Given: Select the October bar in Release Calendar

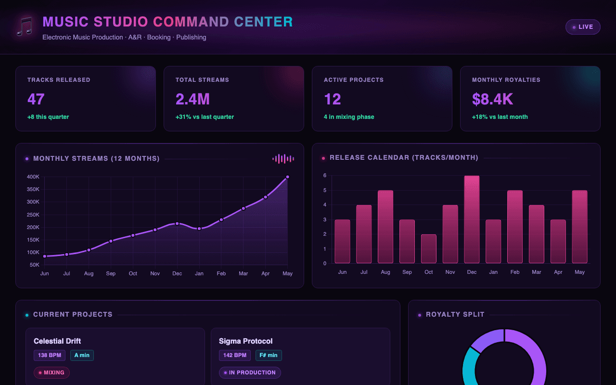Looking at the screenshot, I should pyautogui.click(x=428, y=249).
